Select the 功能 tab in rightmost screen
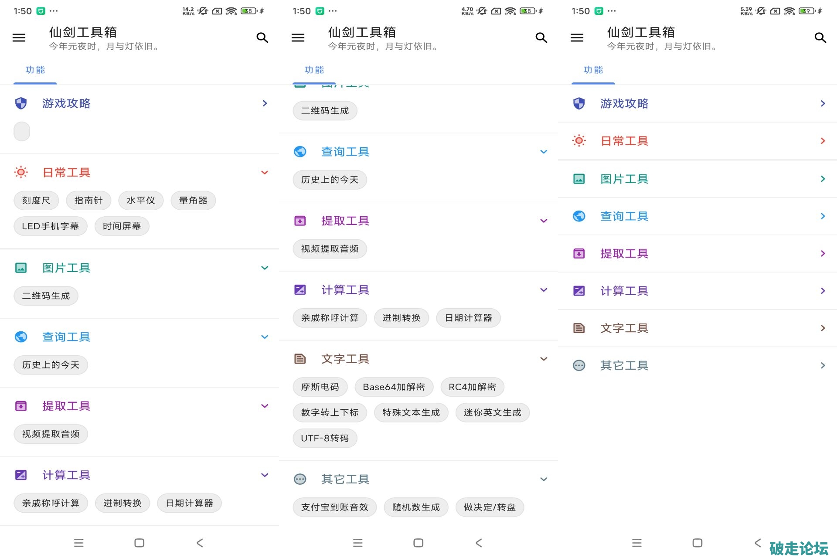837x558 pixels. 593,70
